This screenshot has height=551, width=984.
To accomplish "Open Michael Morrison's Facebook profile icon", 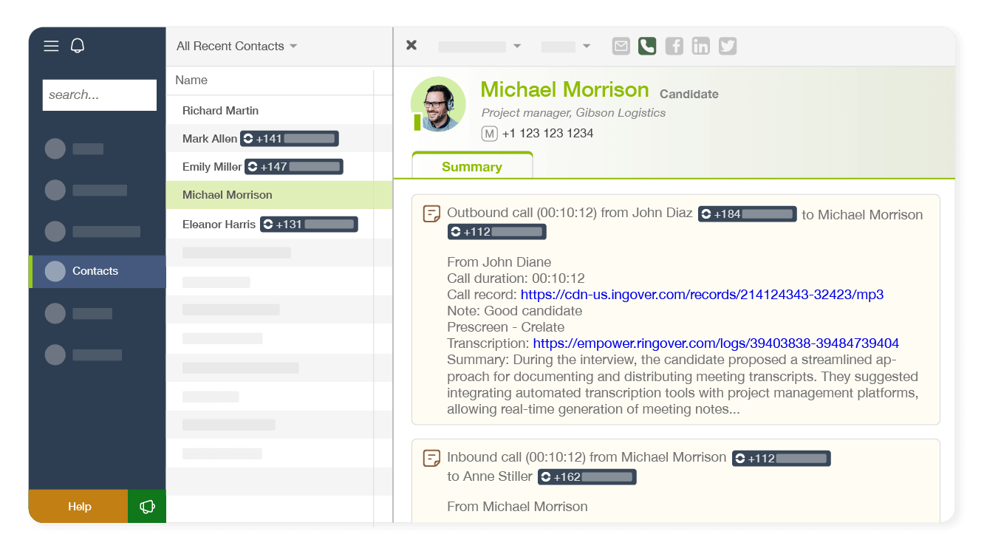I will [x=674, y=45].
